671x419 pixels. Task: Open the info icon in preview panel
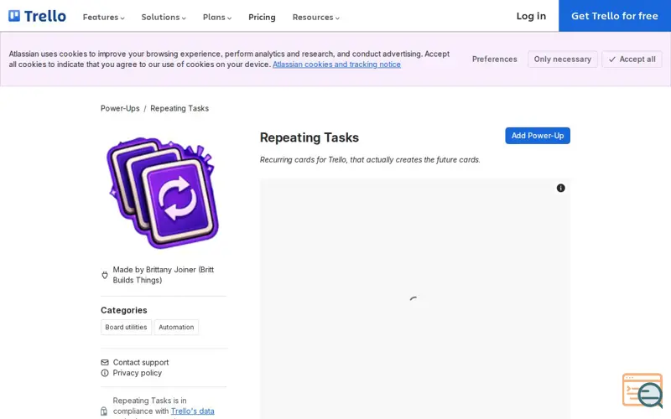point(560,188)
